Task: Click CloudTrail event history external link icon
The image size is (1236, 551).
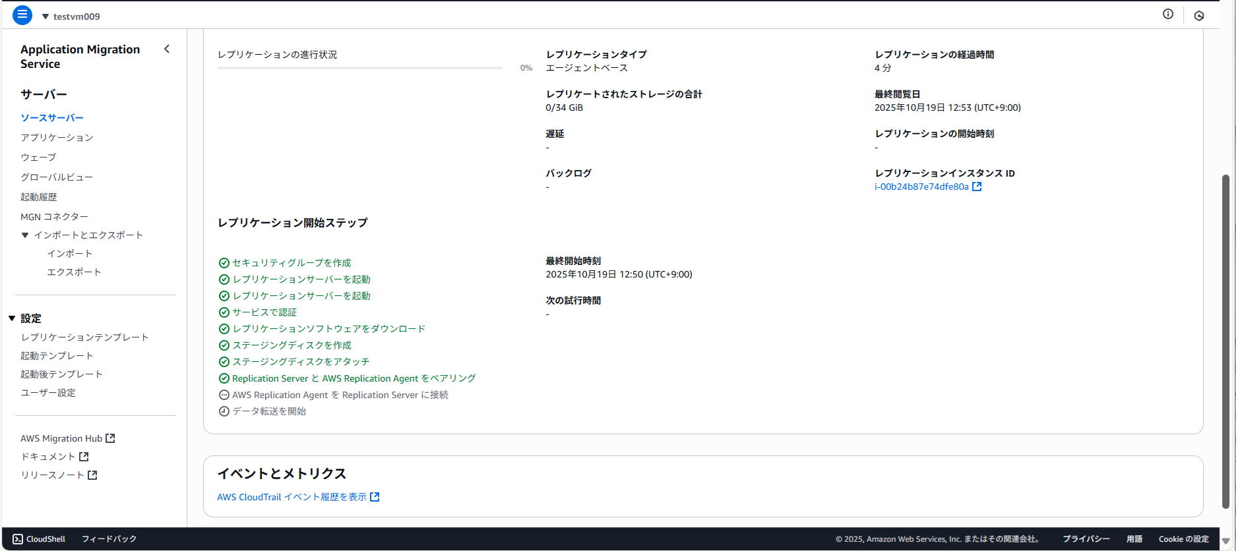Action: [x=375, y=497]
